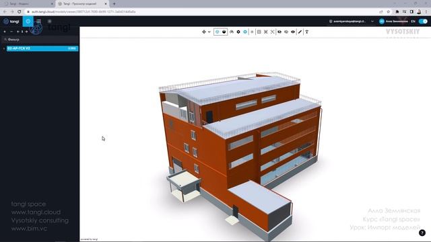431x242 pixels.
Task: Select the 02-АР-ГСК V2 model row
Action: pyautogui.click(x=42, y=48)
